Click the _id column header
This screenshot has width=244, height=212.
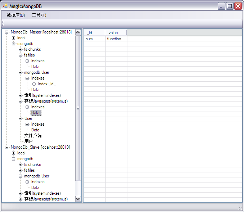click(94, 33)
